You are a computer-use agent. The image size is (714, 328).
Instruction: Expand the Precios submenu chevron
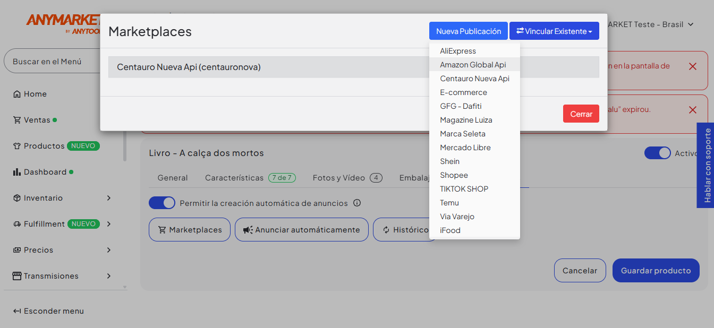[x=109, y=250]
